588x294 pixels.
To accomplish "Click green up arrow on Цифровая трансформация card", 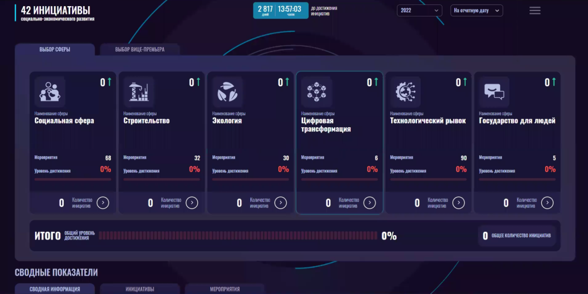I will pos(376,82).
